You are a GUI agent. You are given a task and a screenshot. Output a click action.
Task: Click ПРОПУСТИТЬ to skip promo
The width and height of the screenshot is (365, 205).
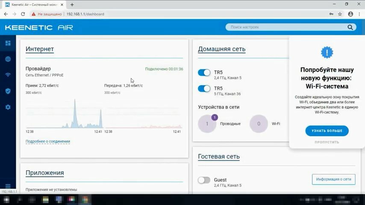[327, 142]
